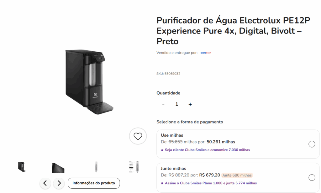This screenshot has height=193, width=321.
Task: Open Informações do produto
Action: pyautogui.click(x=94, y=183)
